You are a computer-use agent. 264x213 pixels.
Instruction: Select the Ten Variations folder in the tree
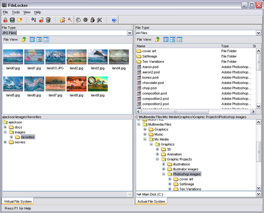click(190, 189)
